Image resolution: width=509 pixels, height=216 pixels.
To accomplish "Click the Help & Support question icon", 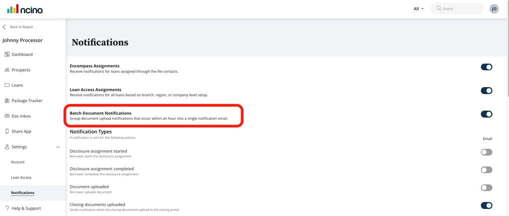I will pos(7,208).
